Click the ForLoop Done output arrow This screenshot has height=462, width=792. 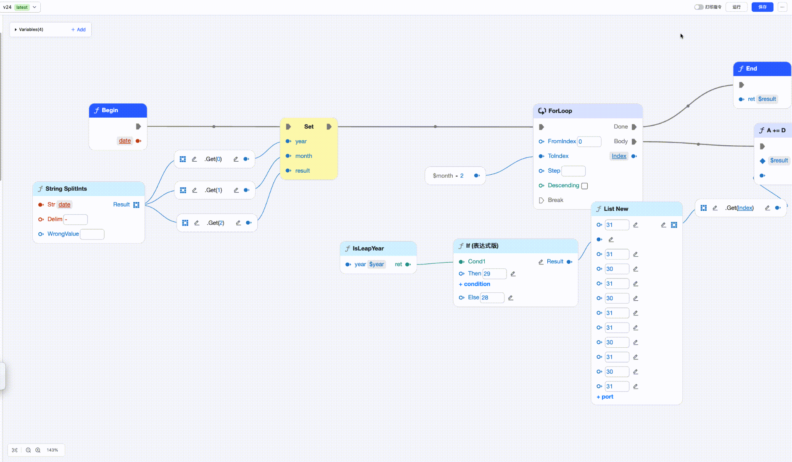(634, 127)
